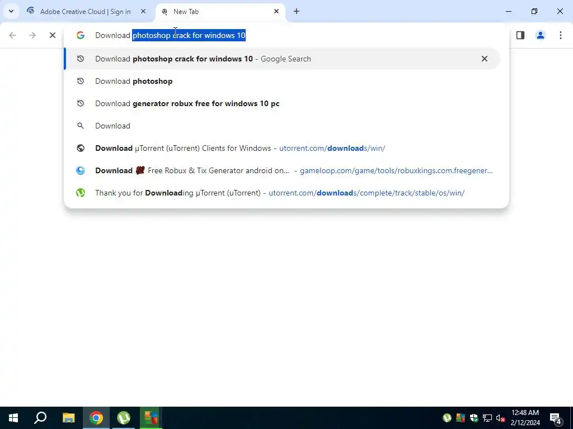This screenshot has width=573, height=429.
Task: Remove the photoshop crack suggestion with X
Action: pyautogui.click(x=484, y=59)
